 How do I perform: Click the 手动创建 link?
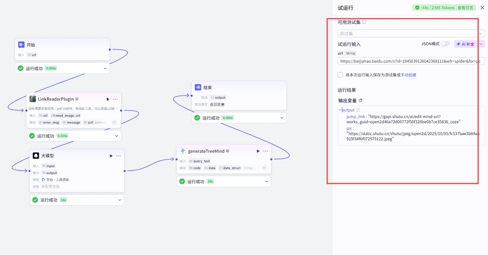pyautogui.click(x=408, y=75)
